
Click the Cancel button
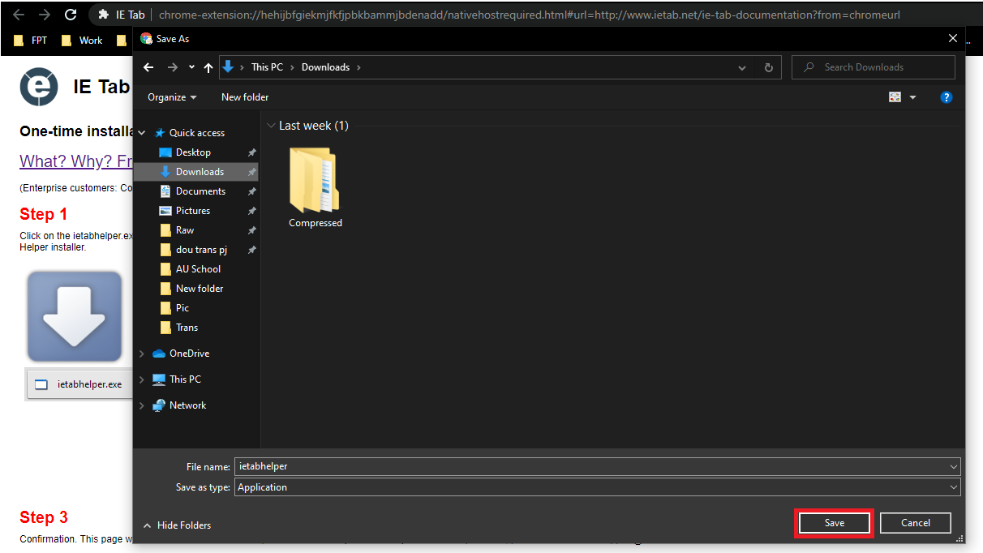pos(916,523)
